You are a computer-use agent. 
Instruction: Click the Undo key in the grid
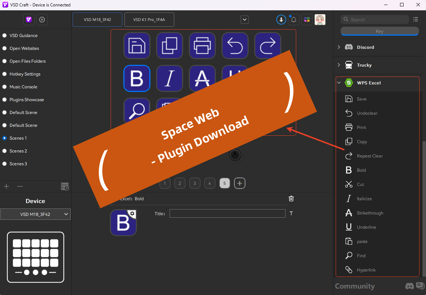pos(235,46)
